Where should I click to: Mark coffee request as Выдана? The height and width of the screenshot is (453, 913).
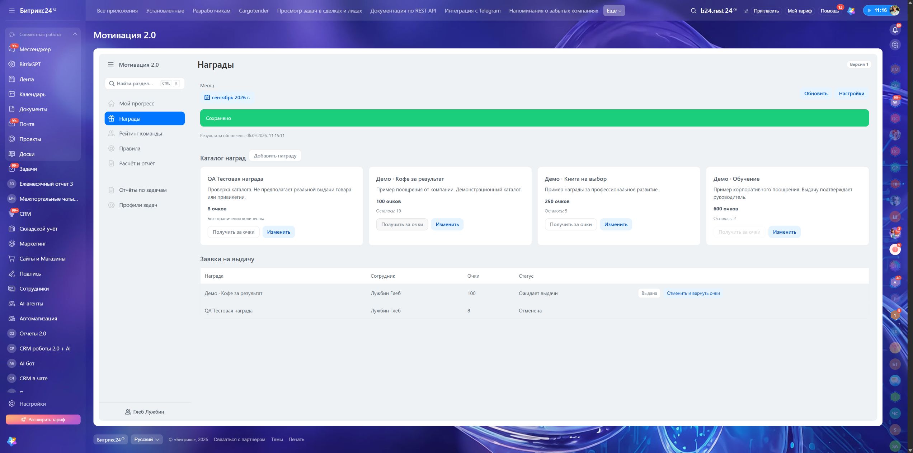649,293
